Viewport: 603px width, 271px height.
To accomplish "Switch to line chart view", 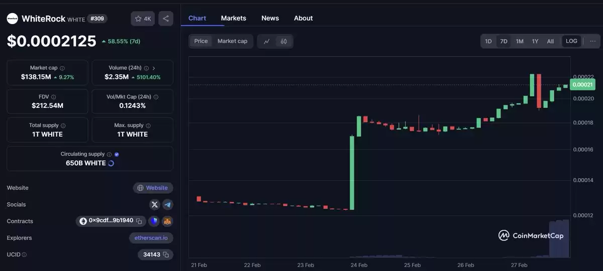I will 267,41.
